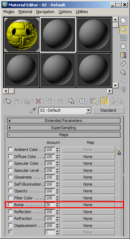Select the yellow brick material sample slot
This screenshot has width=130, height=239.
click(22, 35)
